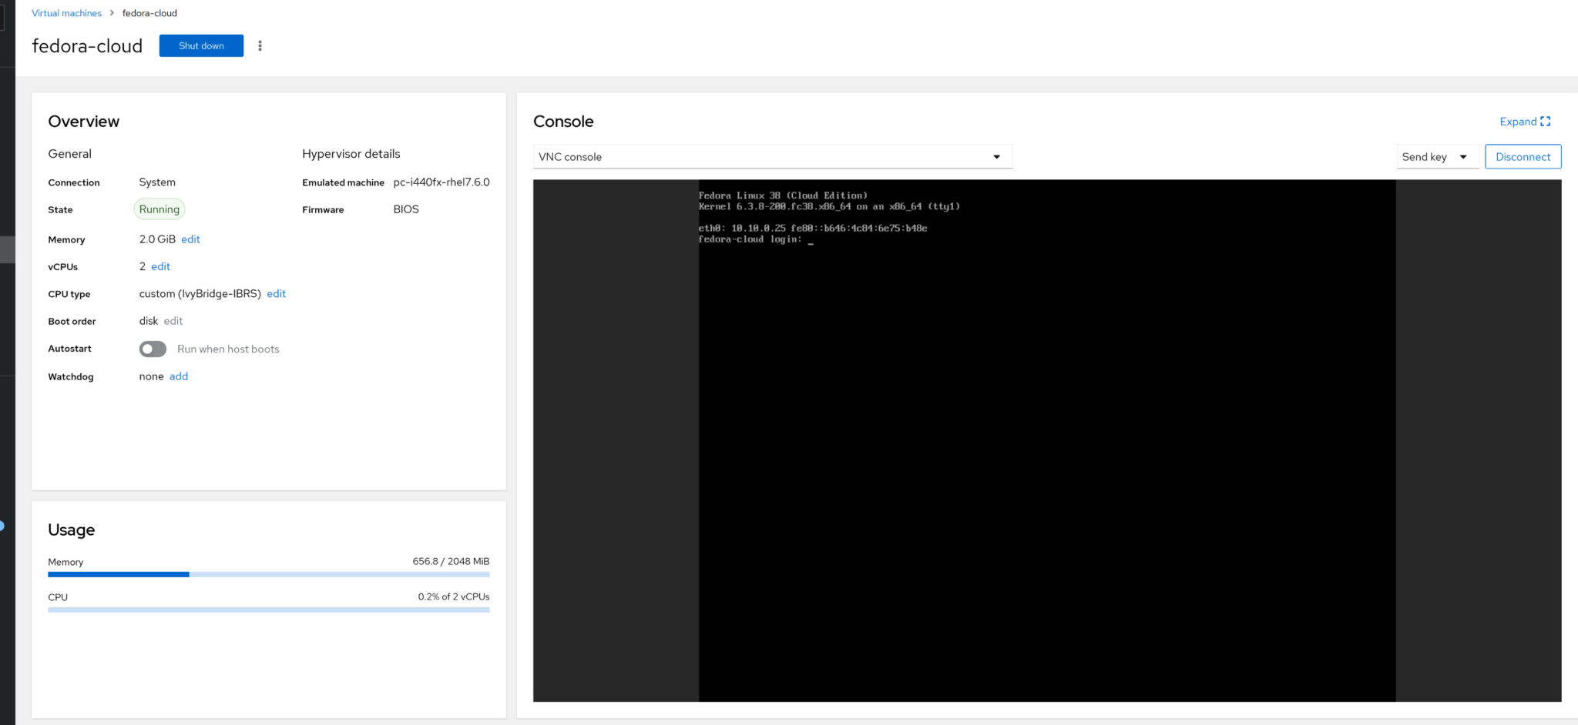This screenshot has width=1578, height=725.
Task: Open the Send key dropdown
Action: click(1436, 156)
